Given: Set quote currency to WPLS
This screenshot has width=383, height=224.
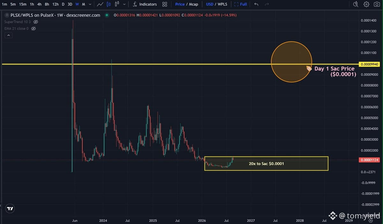Looking at the screenshot, I should 222,4.
